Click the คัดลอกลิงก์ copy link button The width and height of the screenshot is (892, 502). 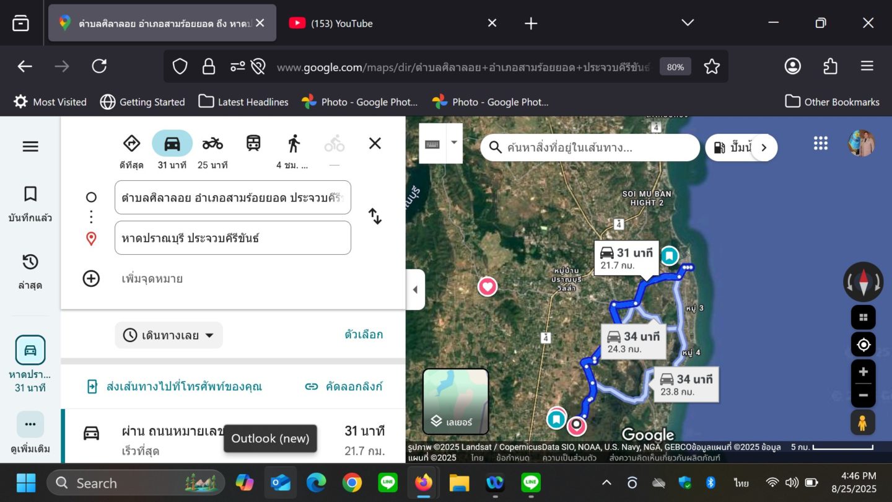[344, 387]
